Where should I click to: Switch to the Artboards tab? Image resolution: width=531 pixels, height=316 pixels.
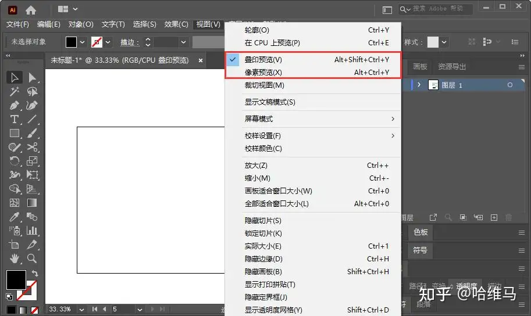pyautogui.click(x=420, y=67)
